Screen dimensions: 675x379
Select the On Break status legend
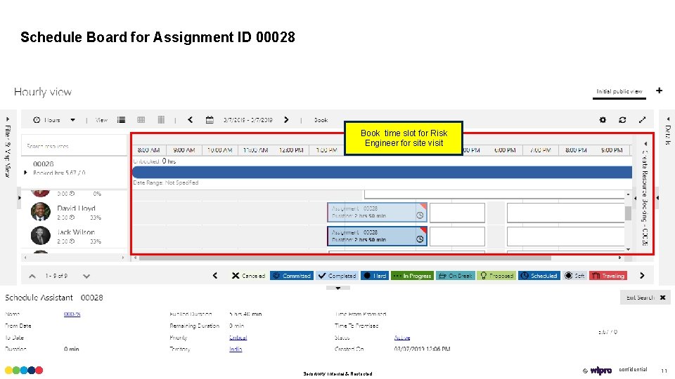pyautogui.click(x=455, y=276)
